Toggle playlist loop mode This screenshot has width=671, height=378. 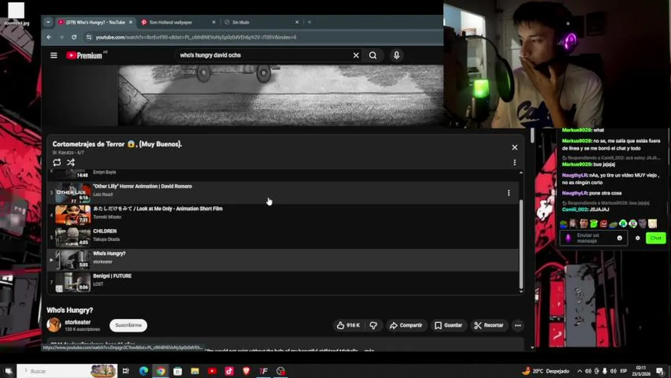57,162
